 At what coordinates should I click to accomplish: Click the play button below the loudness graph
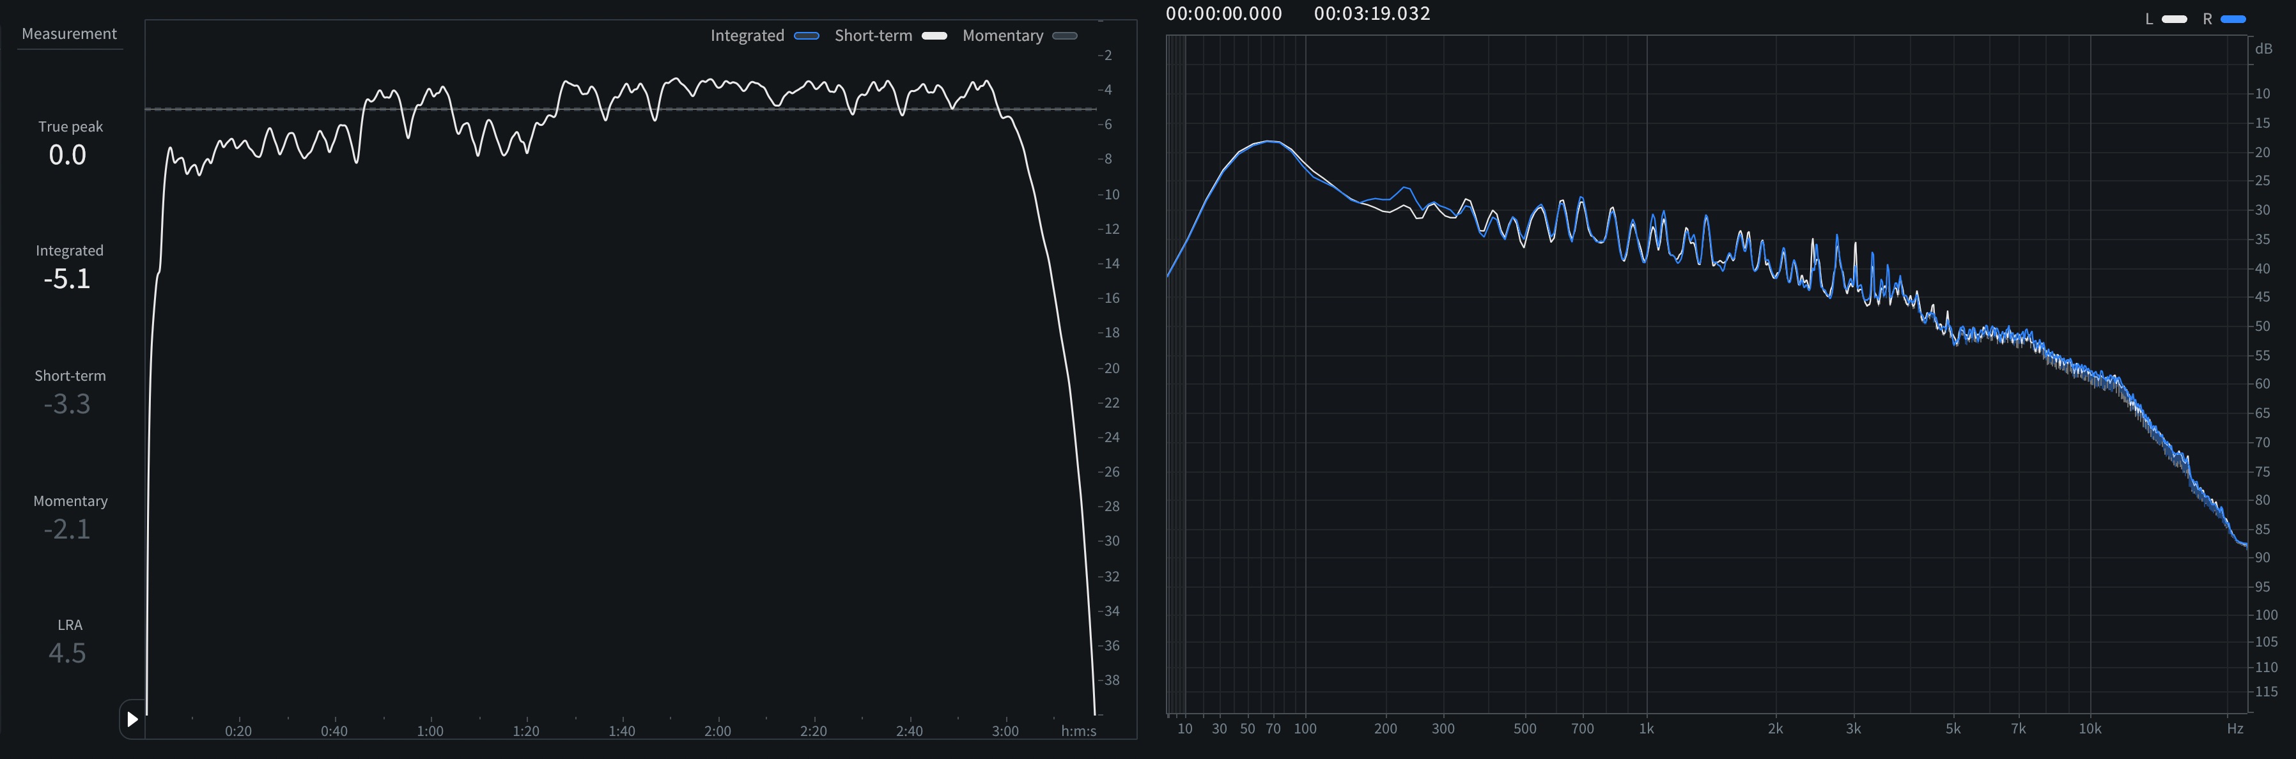click(x=132, y=719)
